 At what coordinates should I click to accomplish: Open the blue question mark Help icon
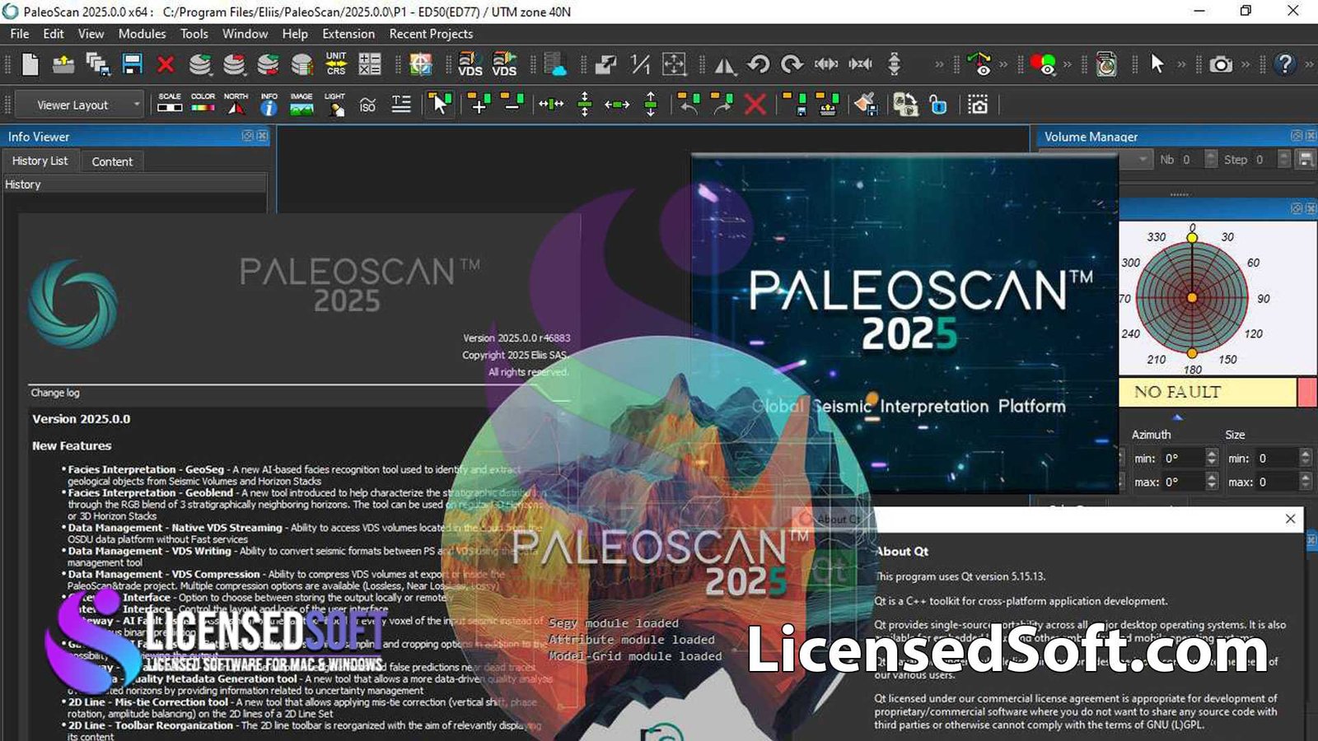(1284, 64)
